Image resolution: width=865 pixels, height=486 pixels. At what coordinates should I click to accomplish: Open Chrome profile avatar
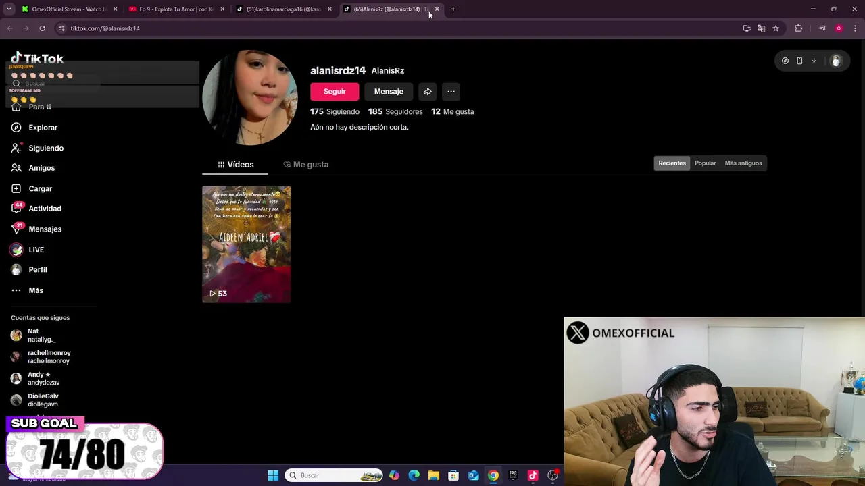tap(839, 28)
